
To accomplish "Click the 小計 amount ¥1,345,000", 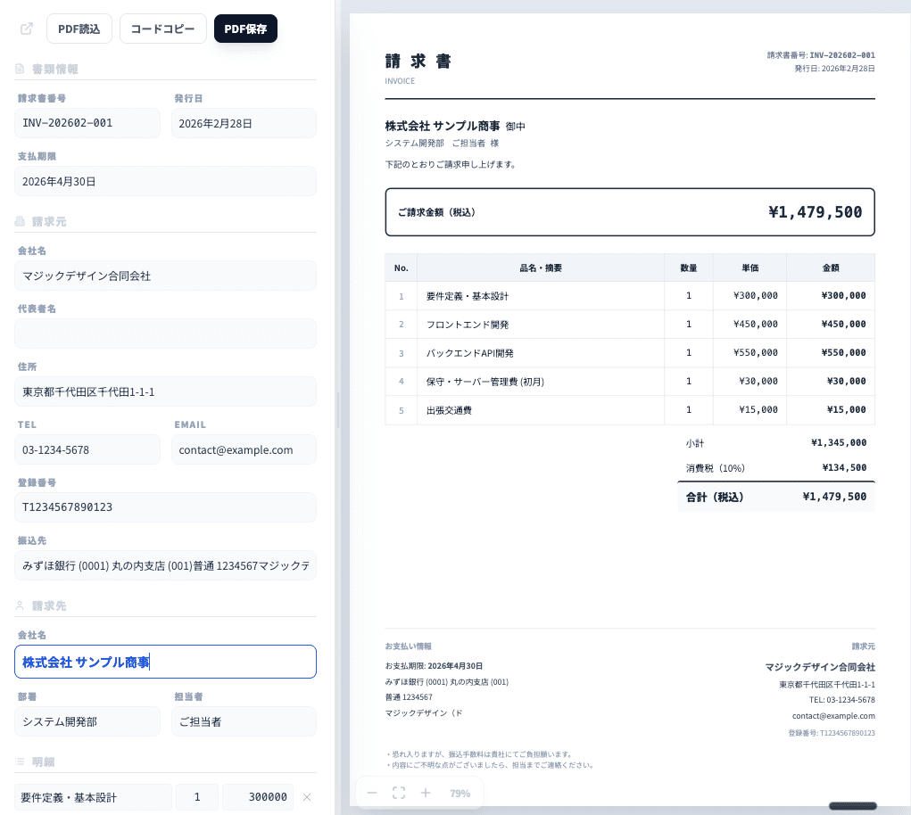I will click(x=839, y=442).
